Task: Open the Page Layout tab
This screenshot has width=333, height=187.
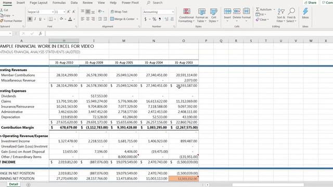Action: [39, 3]
